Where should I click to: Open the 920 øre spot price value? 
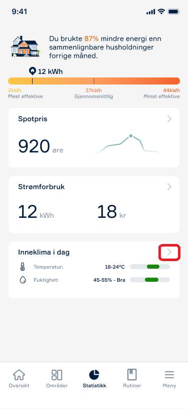coord(41,146)
